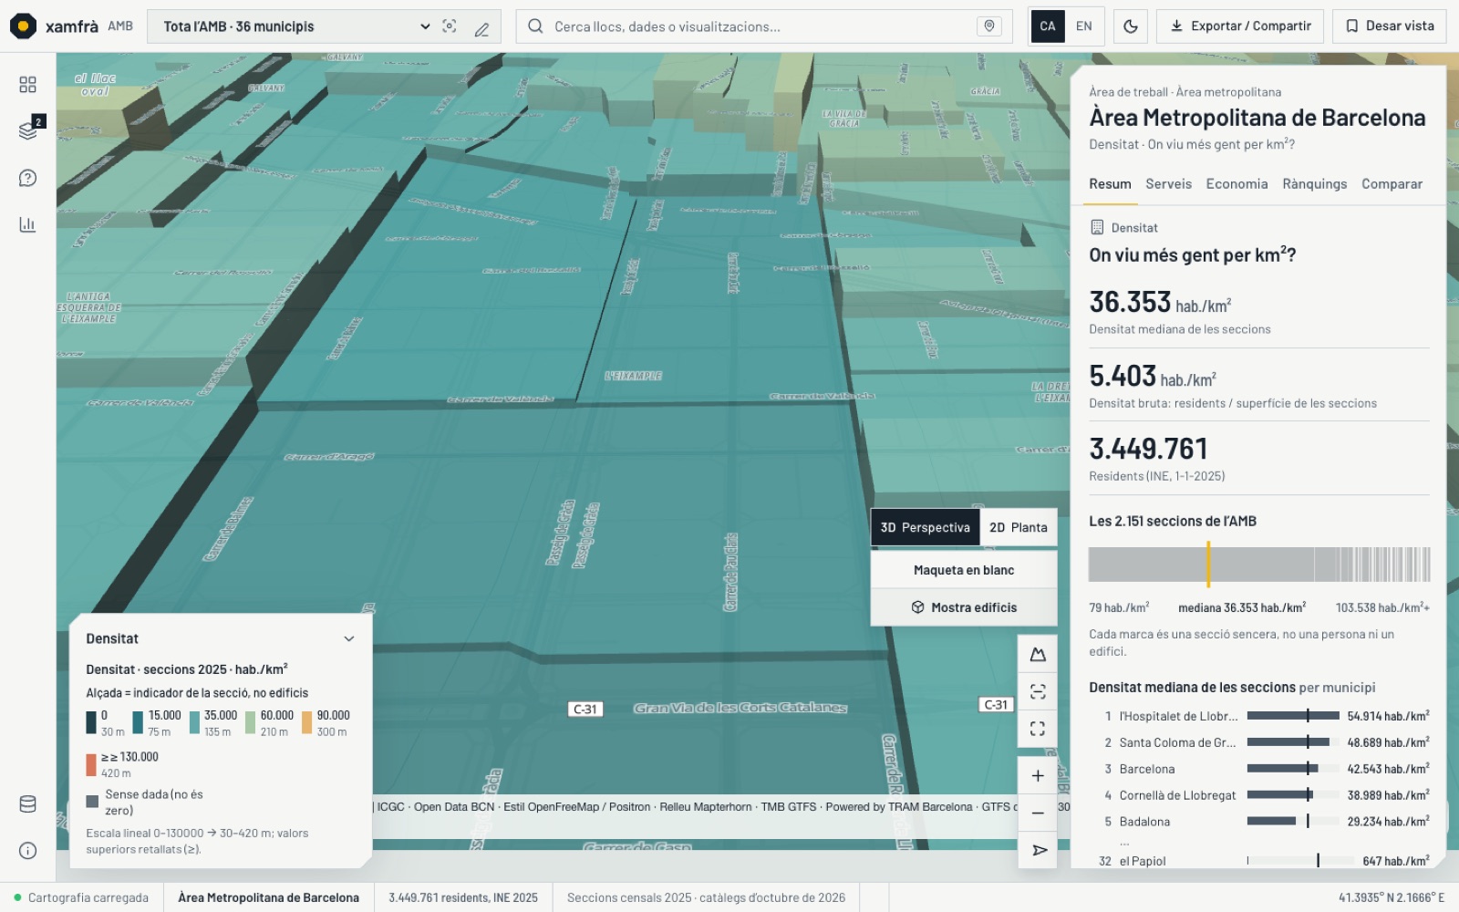Open the dashboard grid icon in sidebar
1459x912 pixels.
(x=27, y=85)
